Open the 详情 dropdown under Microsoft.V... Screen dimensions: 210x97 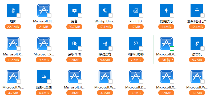tap(166, 60)
